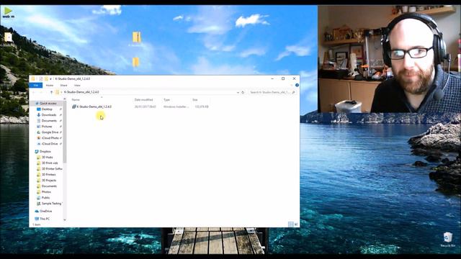Open Downloads in Quick access
This screenshot has width=461, height=259.
[49, 115]
